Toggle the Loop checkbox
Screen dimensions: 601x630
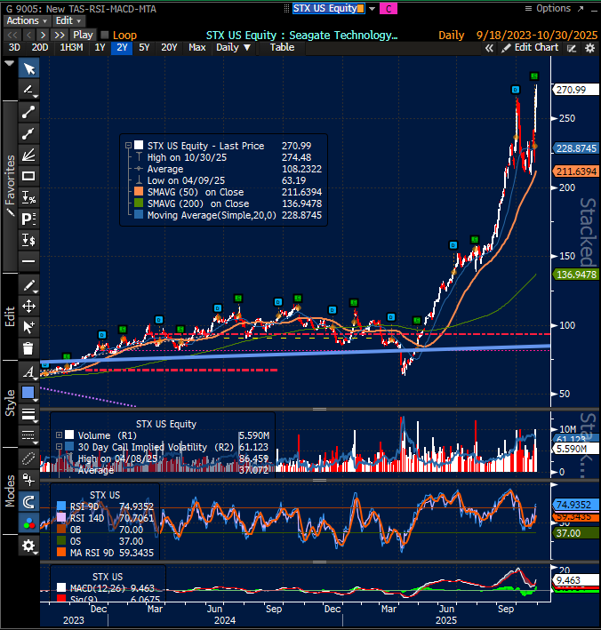tap(105, 35)
